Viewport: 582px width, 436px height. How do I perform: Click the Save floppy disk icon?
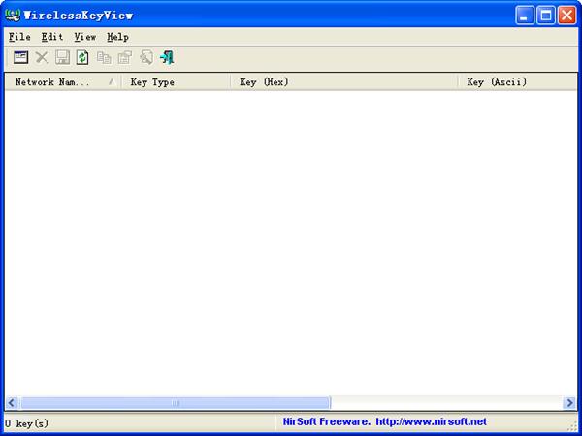pyautogui.click(x=62, y=57)
